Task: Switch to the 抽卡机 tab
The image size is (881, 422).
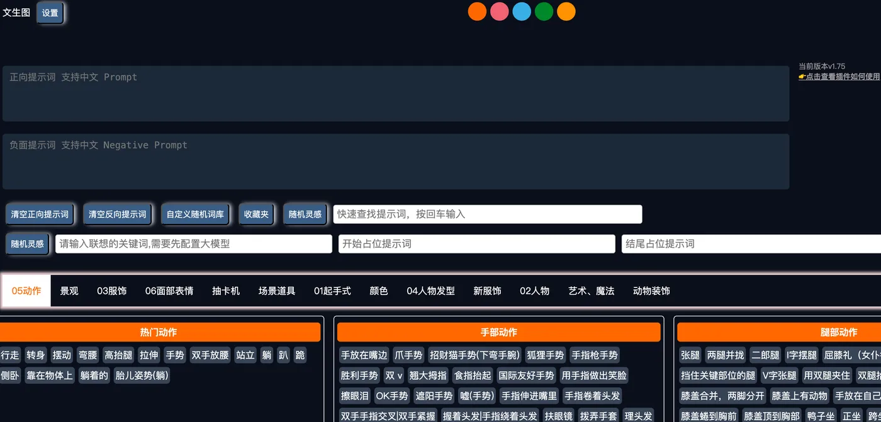Action: click(x=226, y=291)
